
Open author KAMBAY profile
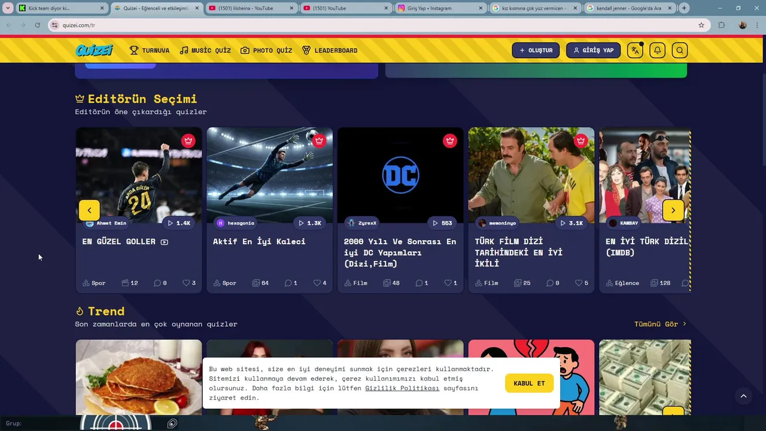624,223
